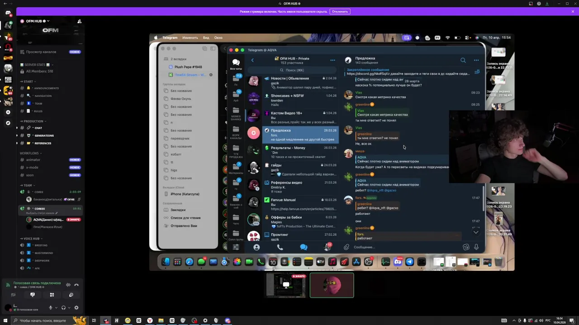Screen dimensions: 579x325
Task: Click Отключить on streamer mode banner
Action: pos(340,11)
